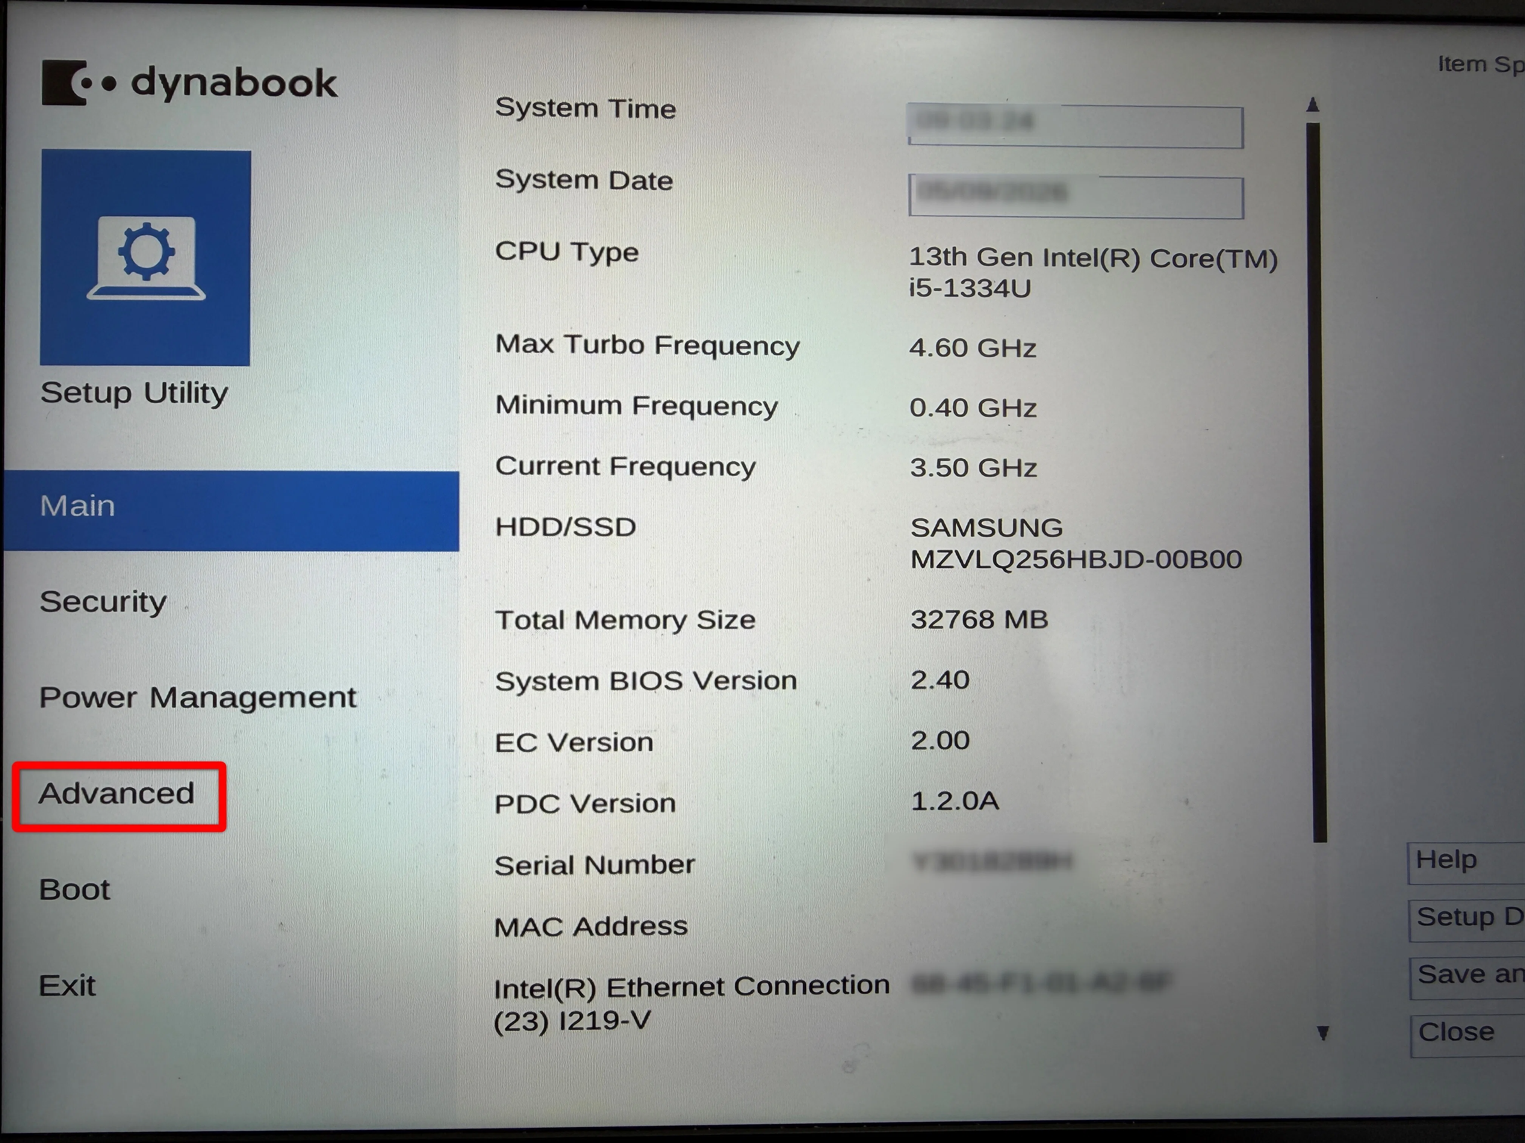1525x1143 pixels.
Task: Click the Item Specific Help heading
Action: click(1481, 64)
